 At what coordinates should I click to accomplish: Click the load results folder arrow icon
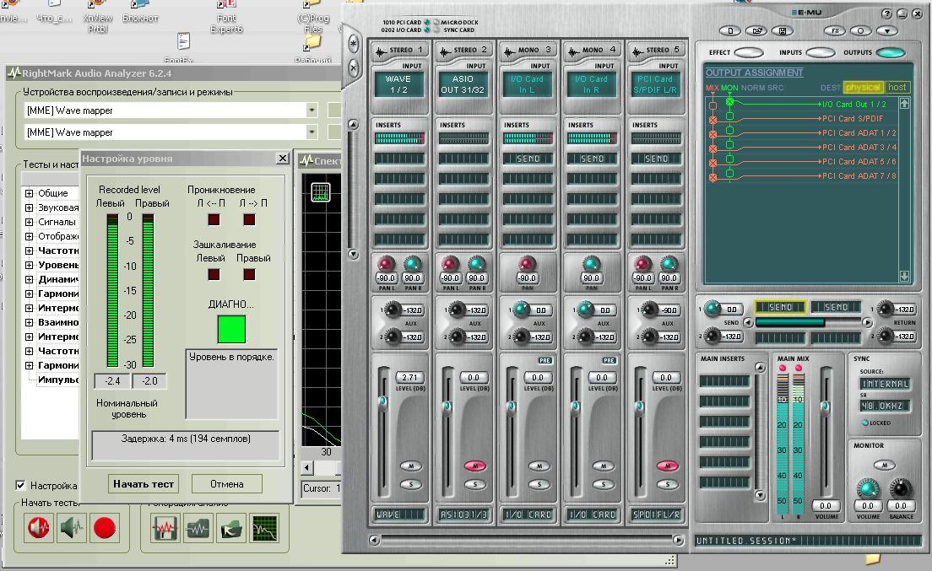coord(230,528)
